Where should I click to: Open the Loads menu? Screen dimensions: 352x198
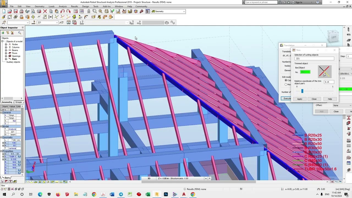[x=51, y=6]
